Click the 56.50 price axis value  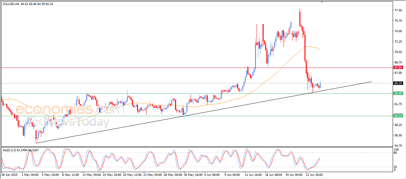(x=398, y=135)
